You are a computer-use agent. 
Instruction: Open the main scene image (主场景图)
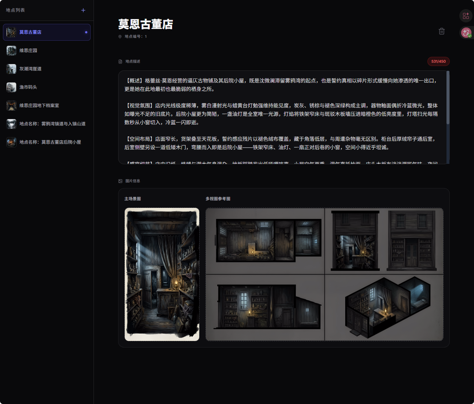click(162, 274)
